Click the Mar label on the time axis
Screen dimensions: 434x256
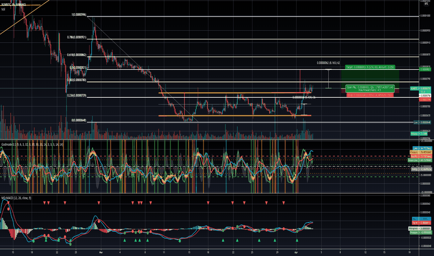pos(101,252)
